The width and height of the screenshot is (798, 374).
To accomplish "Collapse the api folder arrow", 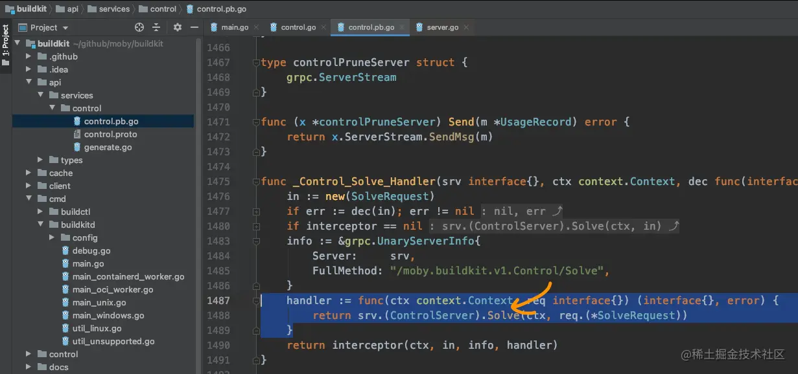I will point(29,83).
